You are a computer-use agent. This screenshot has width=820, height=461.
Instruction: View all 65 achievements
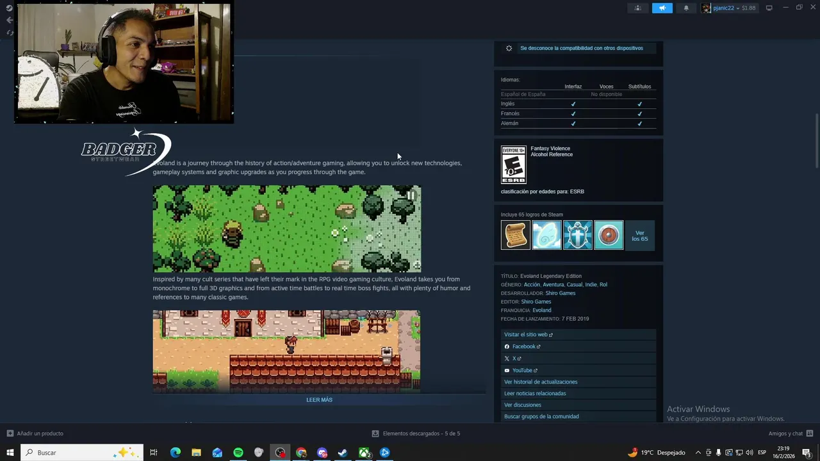point(639,236)
